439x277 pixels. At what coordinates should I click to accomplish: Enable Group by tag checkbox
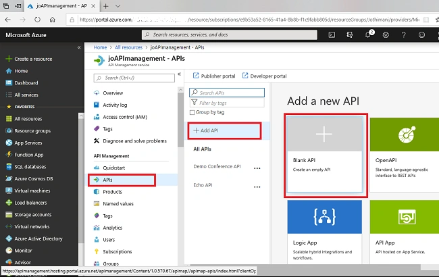(x=192, y=112)
